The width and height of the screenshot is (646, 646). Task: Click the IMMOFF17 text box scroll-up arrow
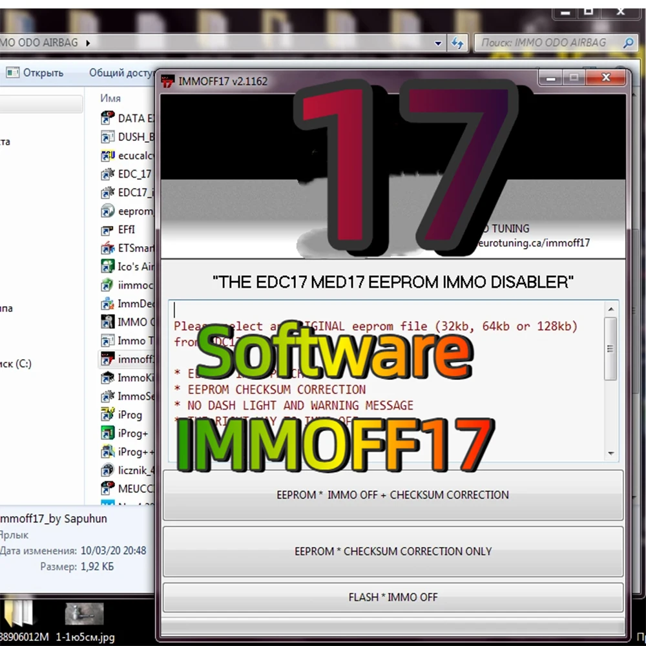pyautogui.click(x=610, y=309)
